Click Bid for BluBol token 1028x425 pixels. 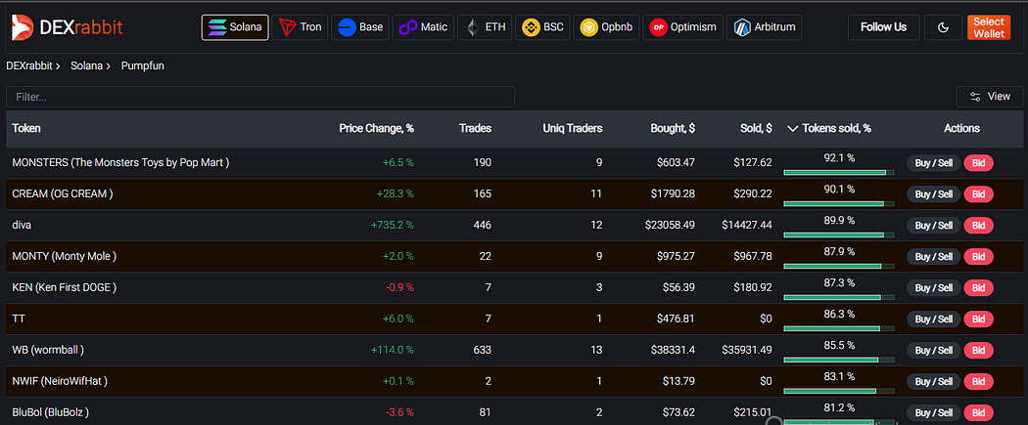pos(978,413)
